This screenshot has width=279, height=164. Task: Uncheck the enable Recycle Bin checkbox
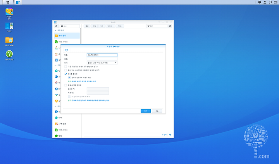tap(65, 74)
